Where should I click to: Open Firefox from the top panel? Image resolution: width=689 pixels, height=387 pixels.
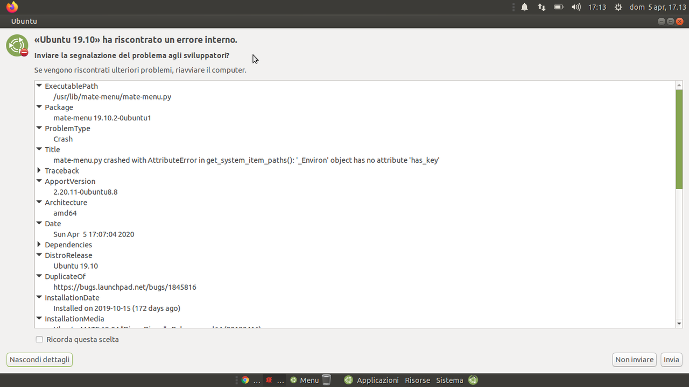tap(12, 7)
